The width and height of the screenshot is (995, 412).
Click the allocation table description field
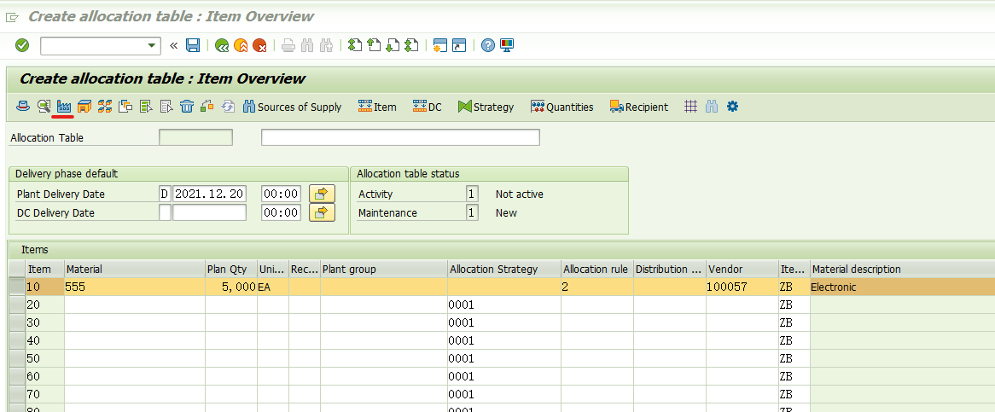400,137
